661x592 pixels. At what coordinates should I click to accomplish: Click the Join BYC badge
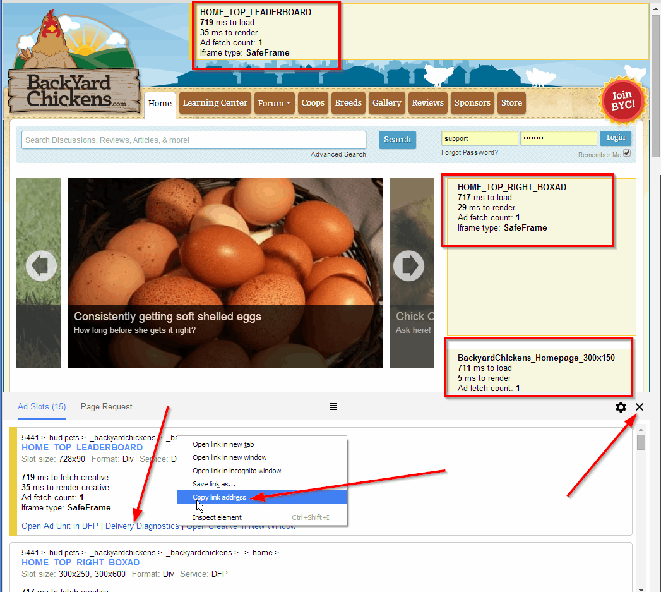point(622,100)
